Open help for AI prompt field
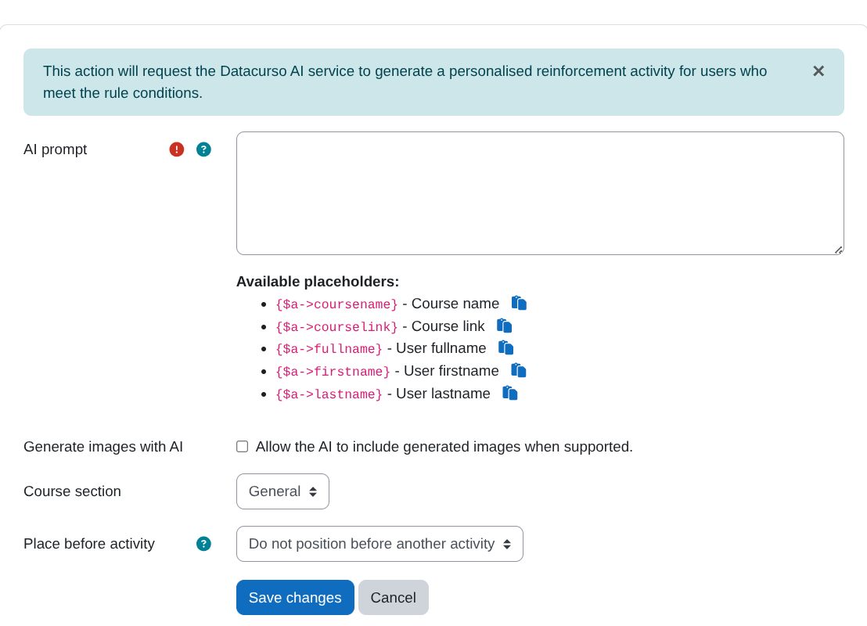867x626 pixels. click(203, 149)
